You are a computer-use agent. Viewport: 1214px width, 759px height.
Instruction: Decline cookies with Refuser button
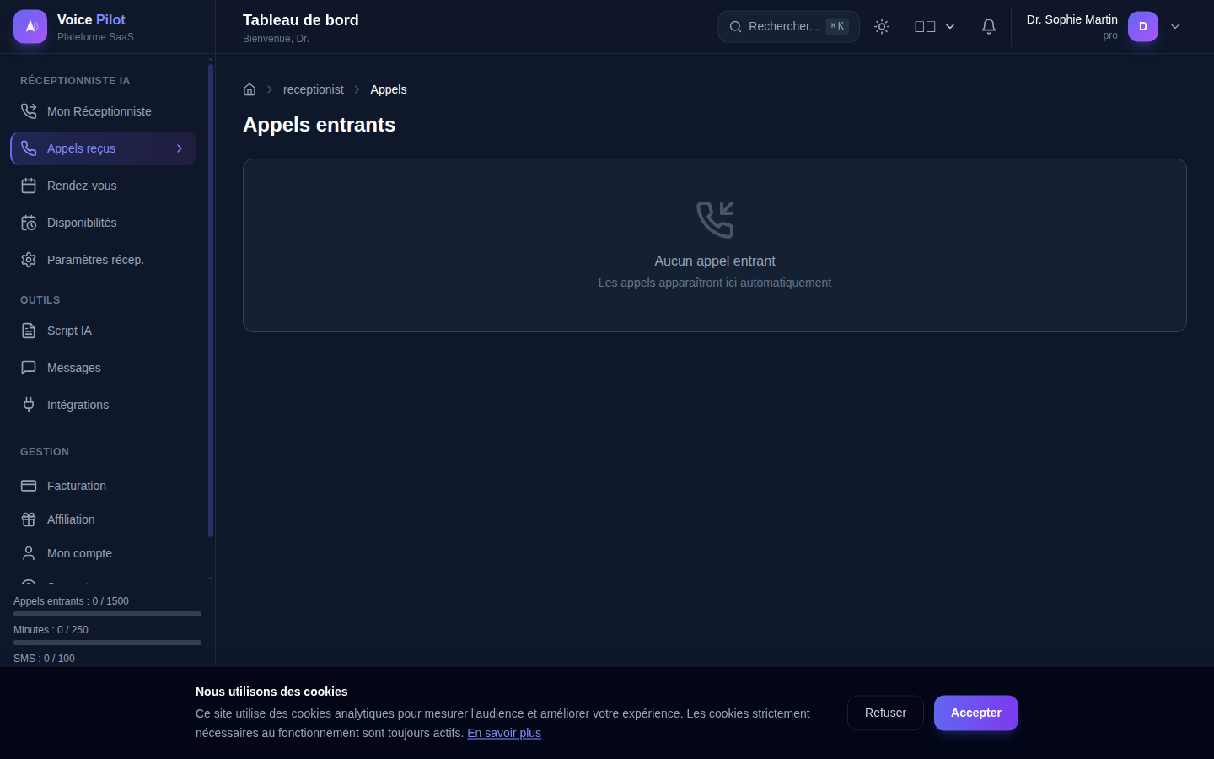pos(885,713)
